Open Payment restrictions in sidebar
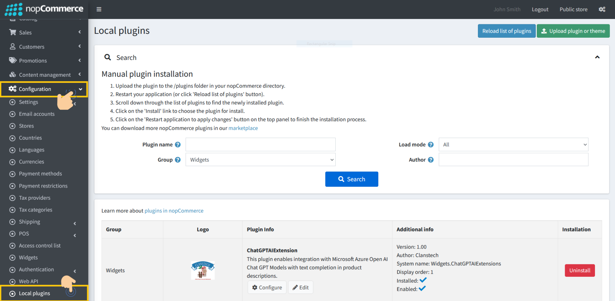The height and width of the screenshot is (301, 615). coord(43,186)
